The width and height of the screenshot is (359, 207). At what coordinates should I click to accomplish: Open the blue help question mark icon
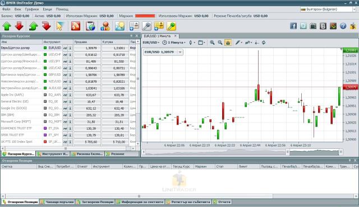(343, 26)
